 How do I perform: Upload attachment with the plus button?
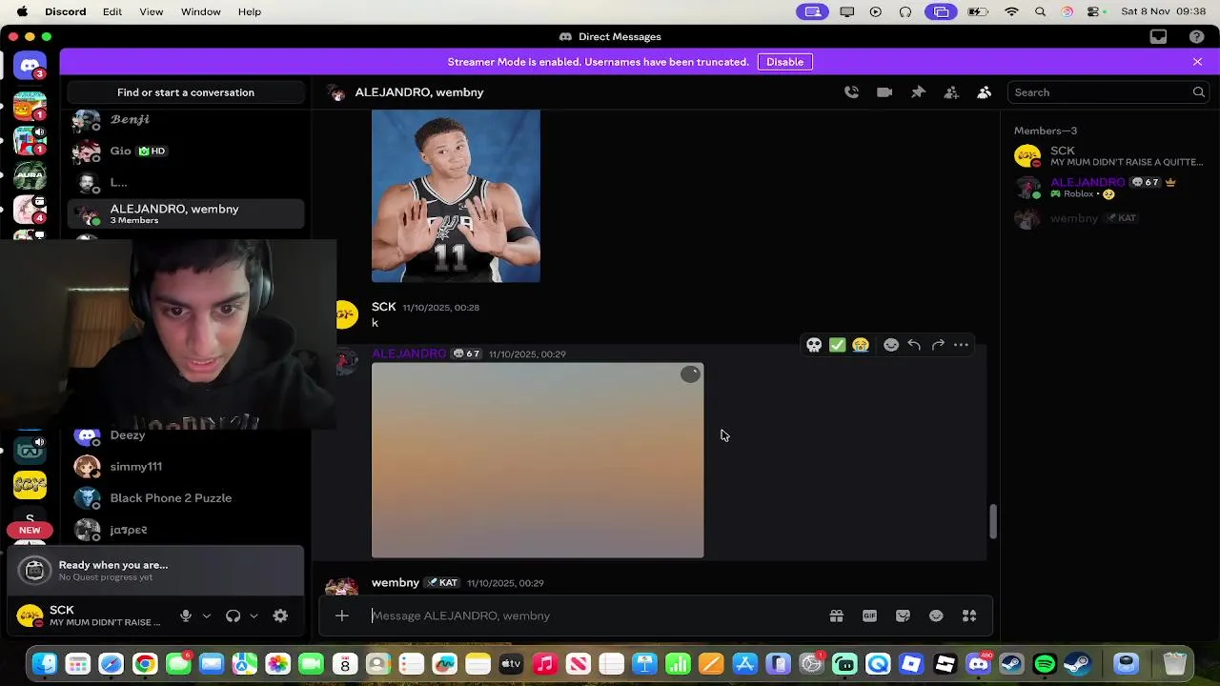point(341,616)
